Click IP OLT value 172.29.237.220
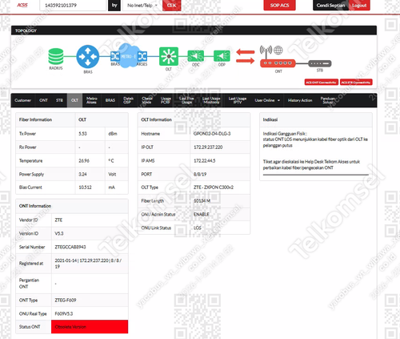The image size is (400, 339). [208, 147]
